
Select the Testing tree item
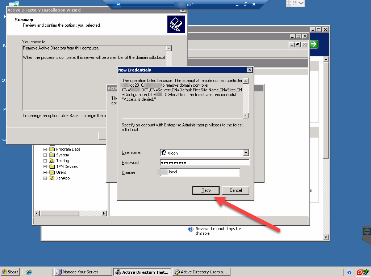62,161
